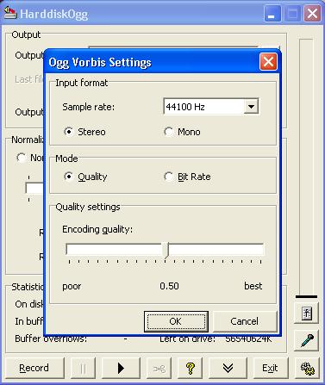Click the 44100 Hz combo box field

(x=211, y=107)
